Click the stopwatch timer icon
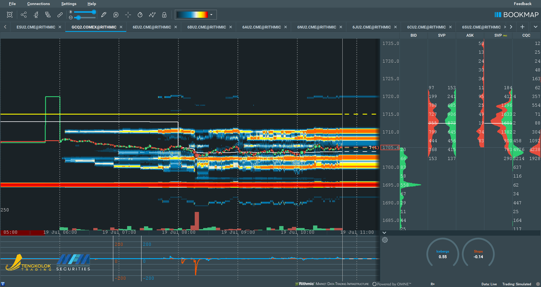The width and height of the screenshot is (541, 287). click(x=140, y=15)
